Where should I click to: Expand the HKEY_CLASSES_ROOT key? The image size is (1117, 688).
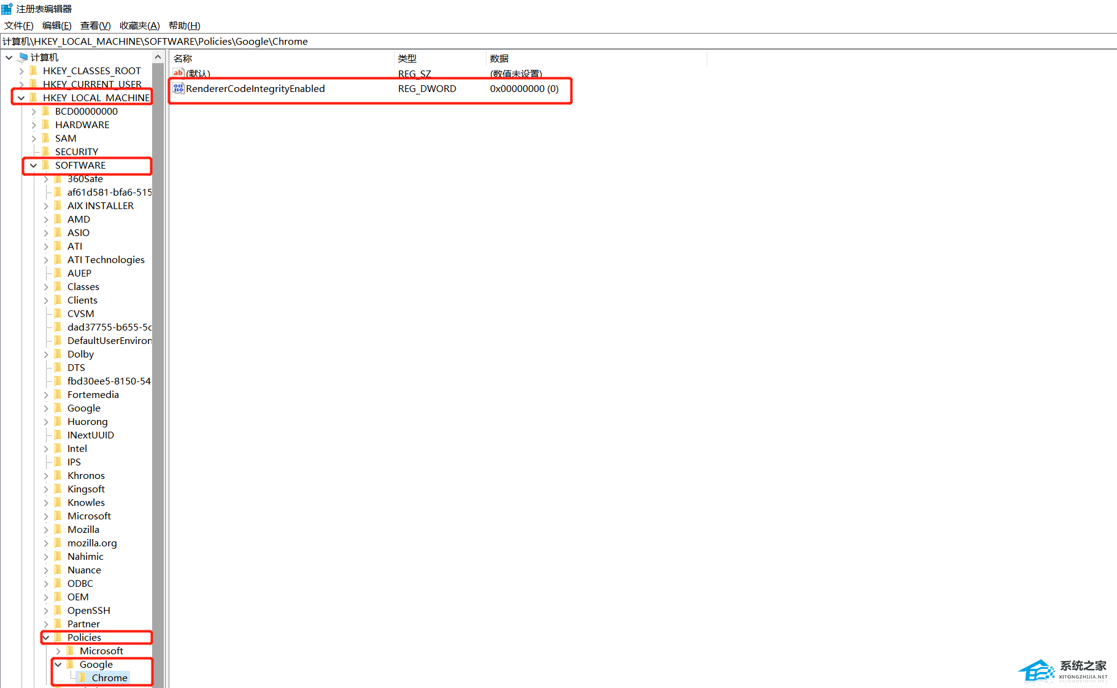point(21,71)
